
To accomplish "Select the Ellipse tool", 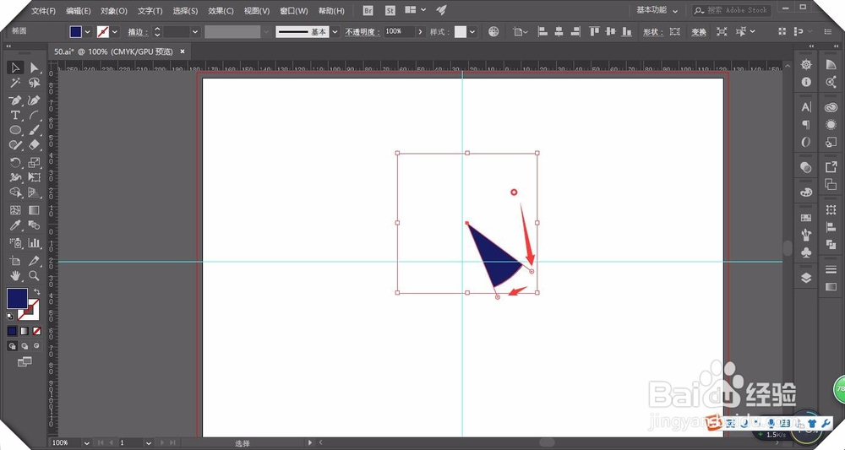I will point(15,130).
